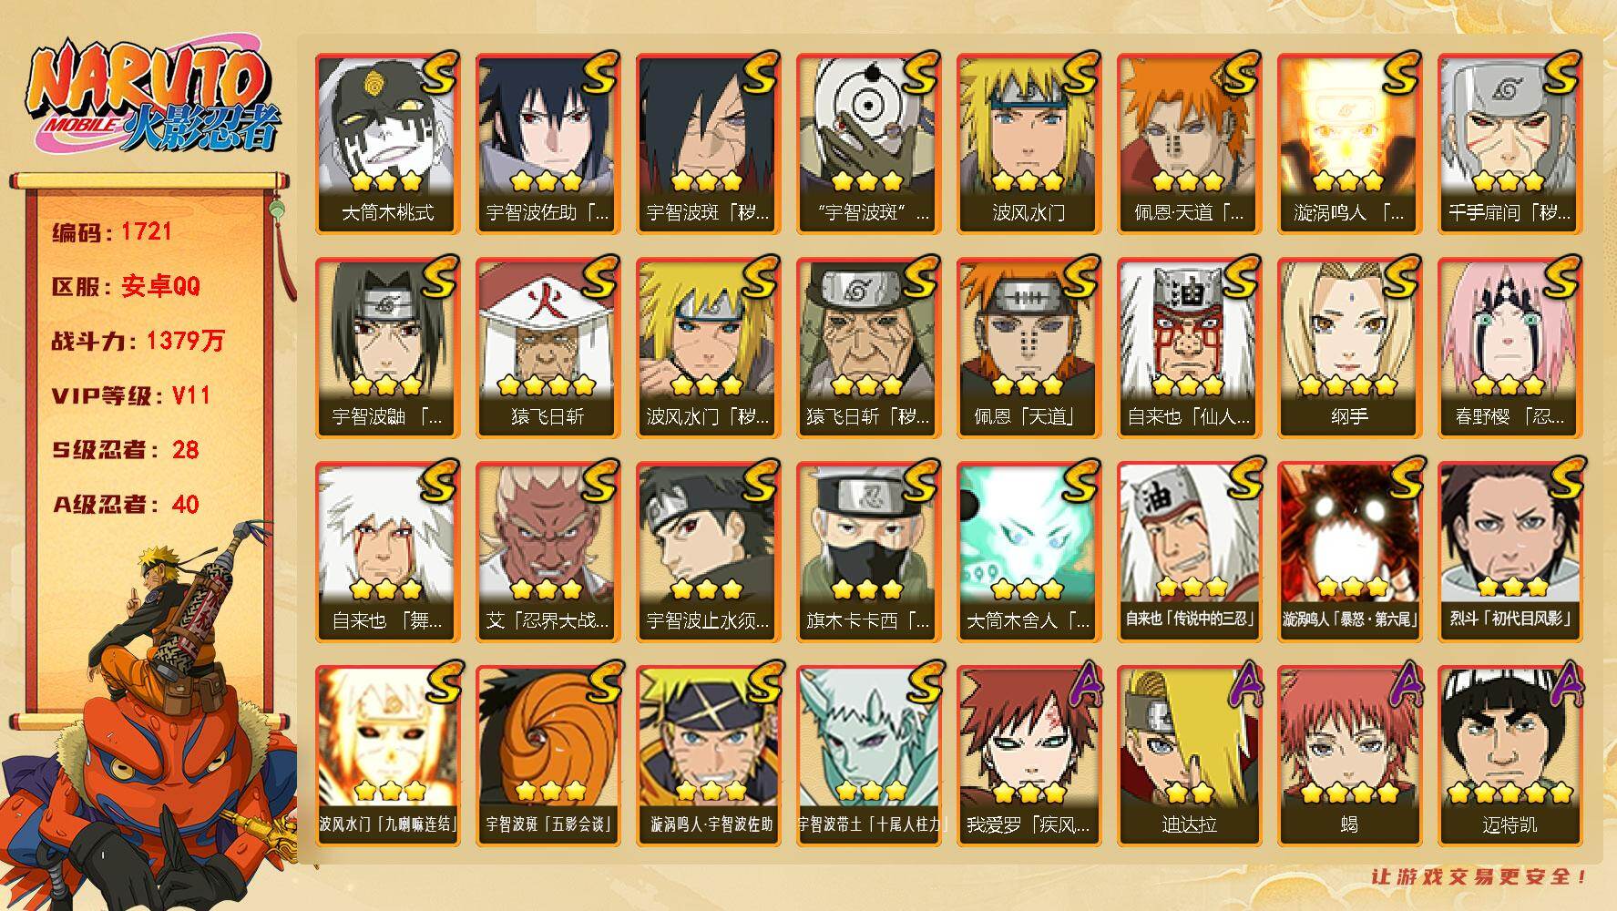Choose the 迪达拉 A-rank card
Screen dimensions: 1617x911
[x=1189, y=755]
